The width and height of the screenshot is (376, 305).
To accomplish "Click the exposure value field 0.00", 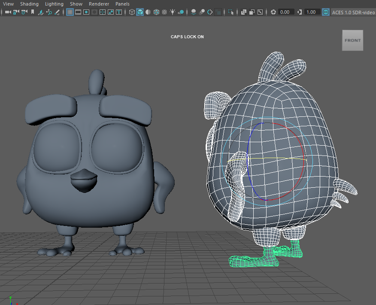I will point(286,12).
